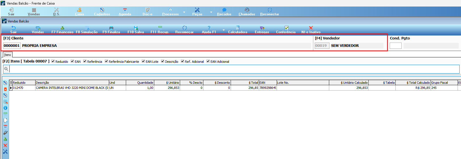
Task: Click the Descrição column header
Action: 72,83
